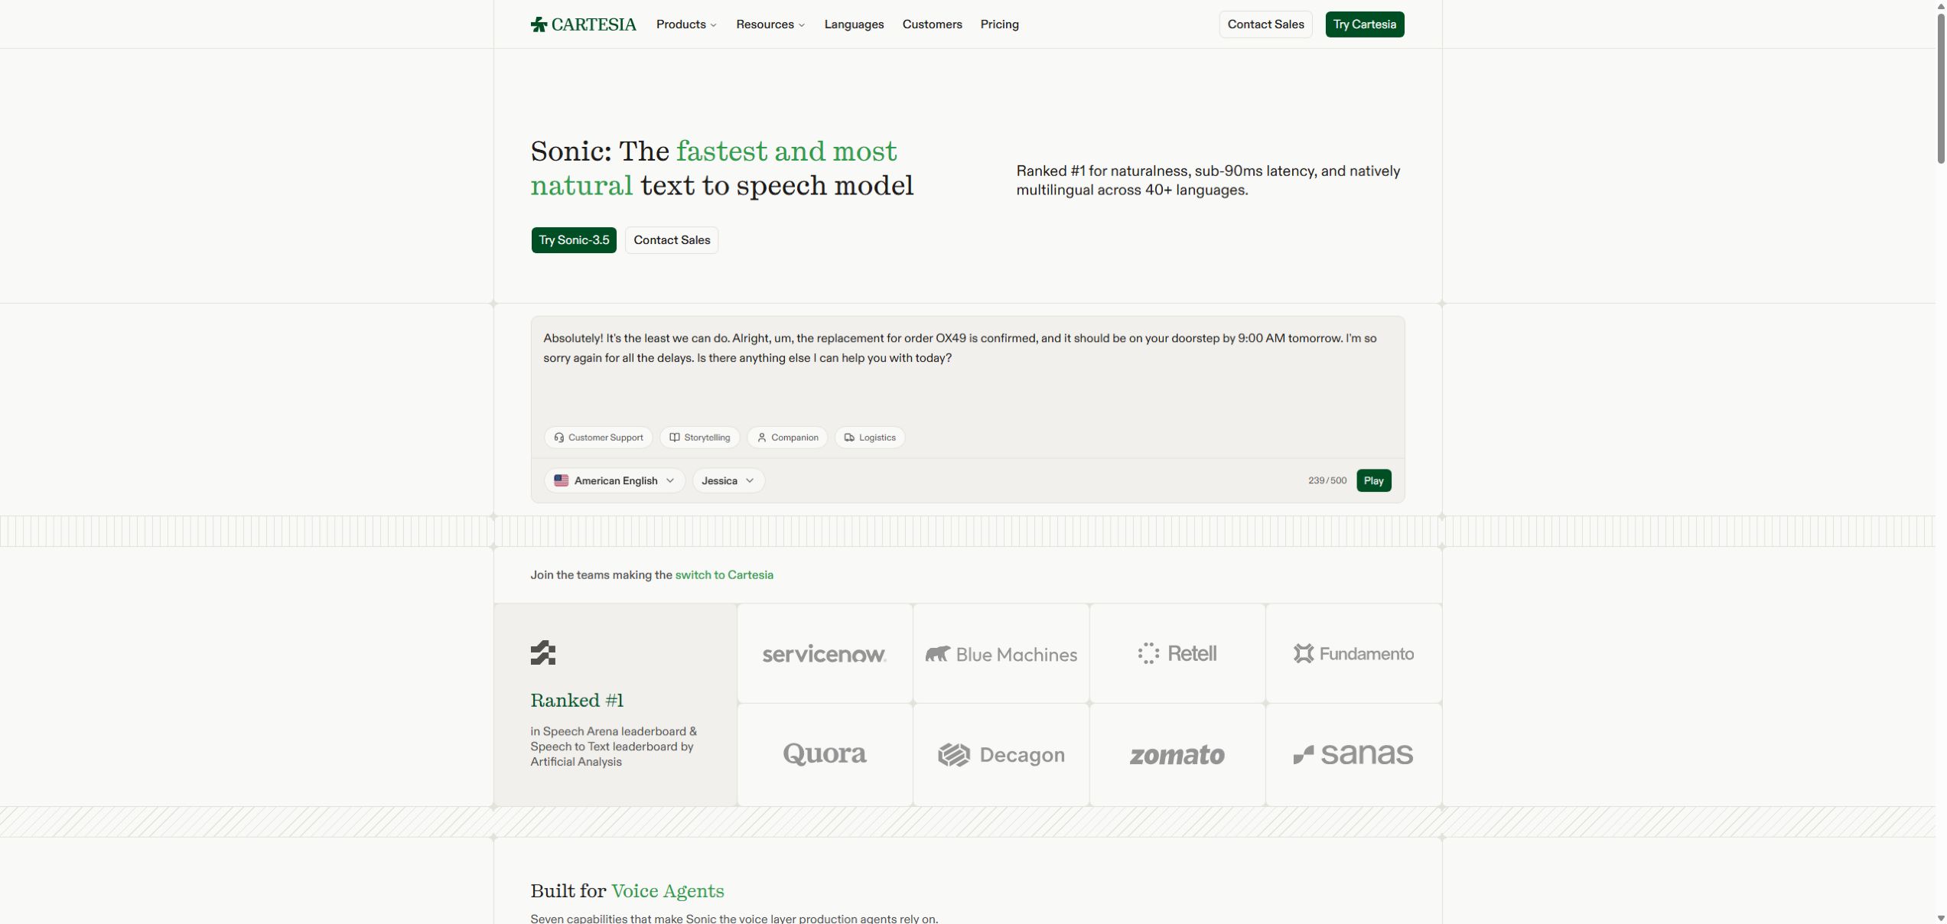Screen dimensions: 1947x924
Task: Click the Sanas logo
Action: 1353,754
